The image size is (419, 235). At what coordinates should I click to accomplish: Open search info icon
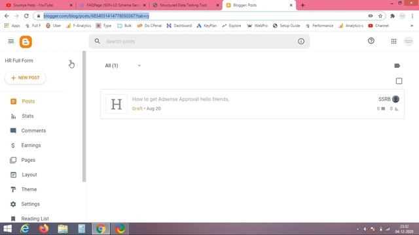[301, 41]
